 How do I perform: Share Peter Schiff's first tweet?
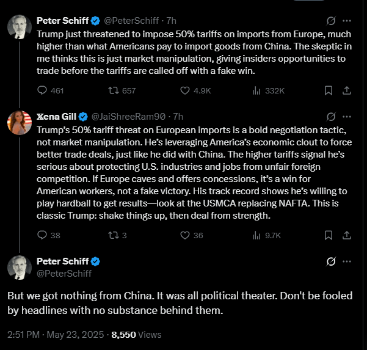click(x=346, y=90)
